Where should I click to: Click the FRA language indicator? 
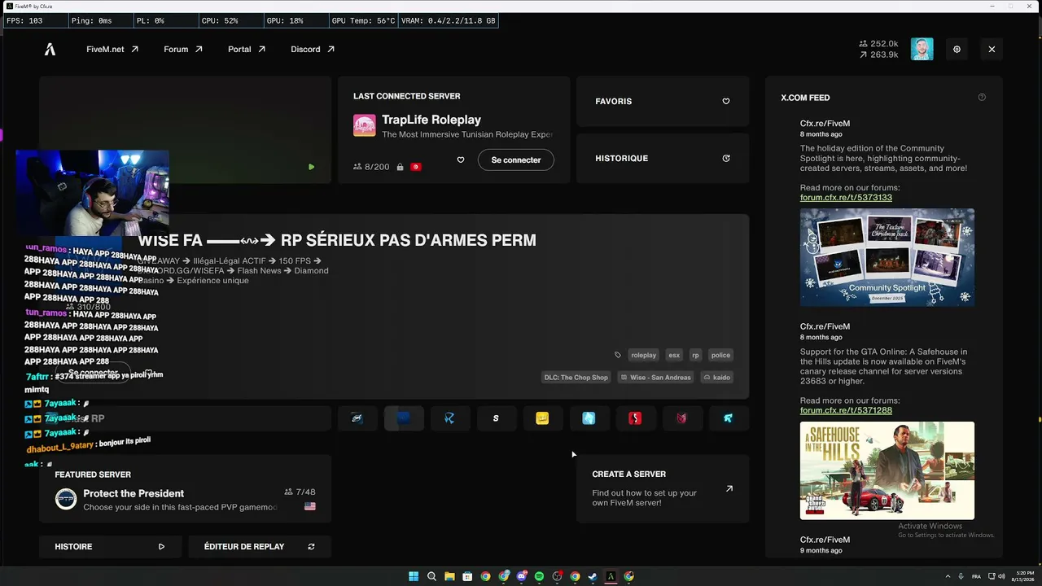coord(976,576)
